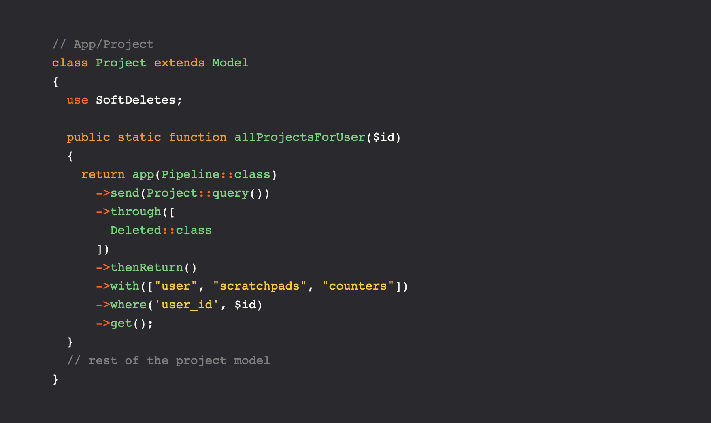Click the "Deleted::class" pipe entry
711x423 pixels.
coord(161,230)
